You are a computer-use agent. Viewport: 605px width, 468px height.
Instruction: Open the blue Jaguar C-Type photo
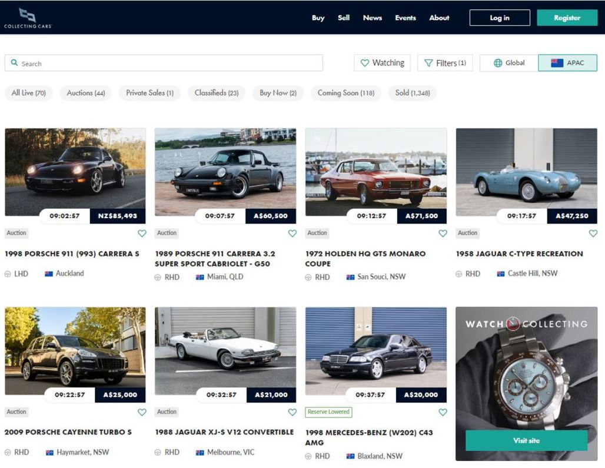[x=526, y=172]
